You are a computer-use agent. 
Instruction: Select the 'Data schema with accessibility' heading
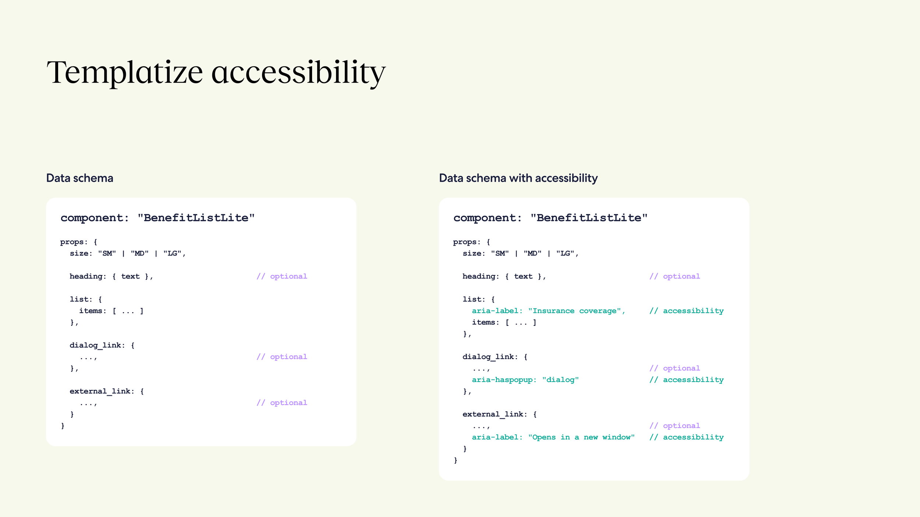(518, 178)
